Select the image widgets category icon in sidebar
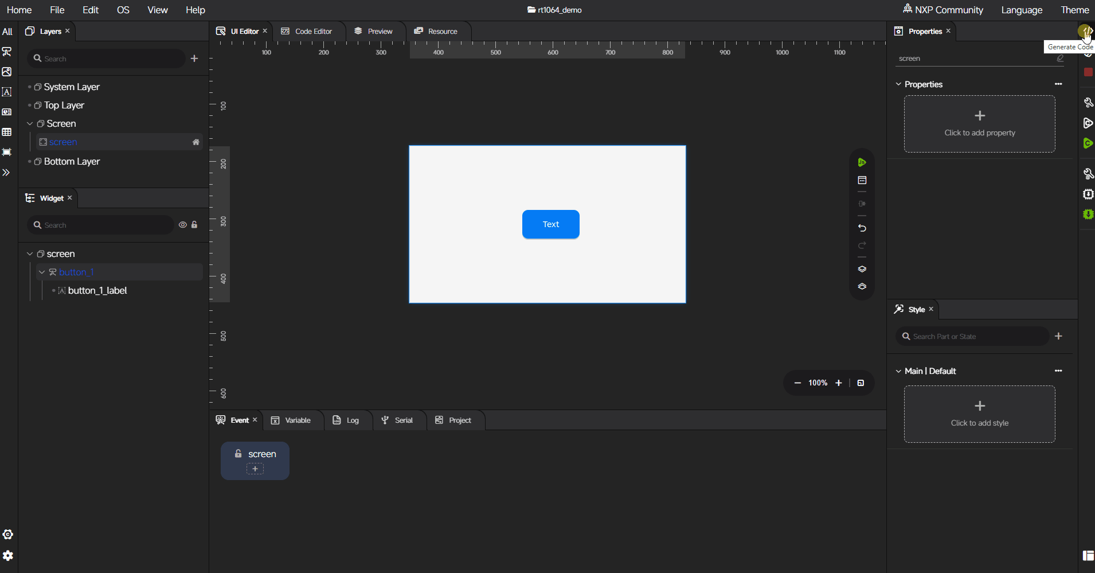The height and width of the screenshot is (573, 1095). click(7, 72)
